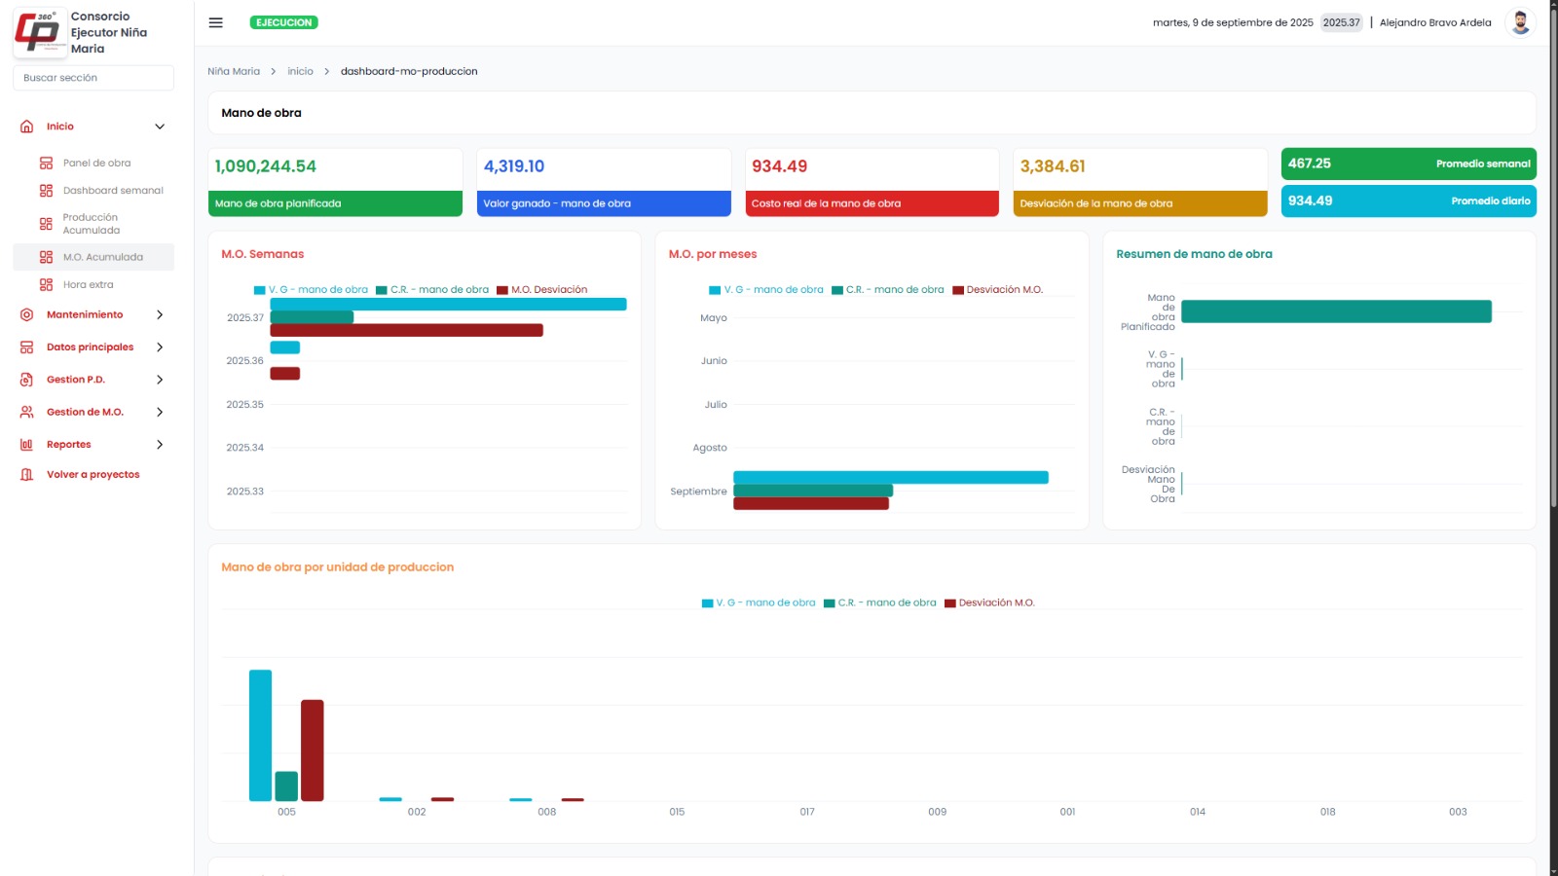Go to Volver a proyectos link
The image size is (1558, 876).
click(x=93, y=475)
